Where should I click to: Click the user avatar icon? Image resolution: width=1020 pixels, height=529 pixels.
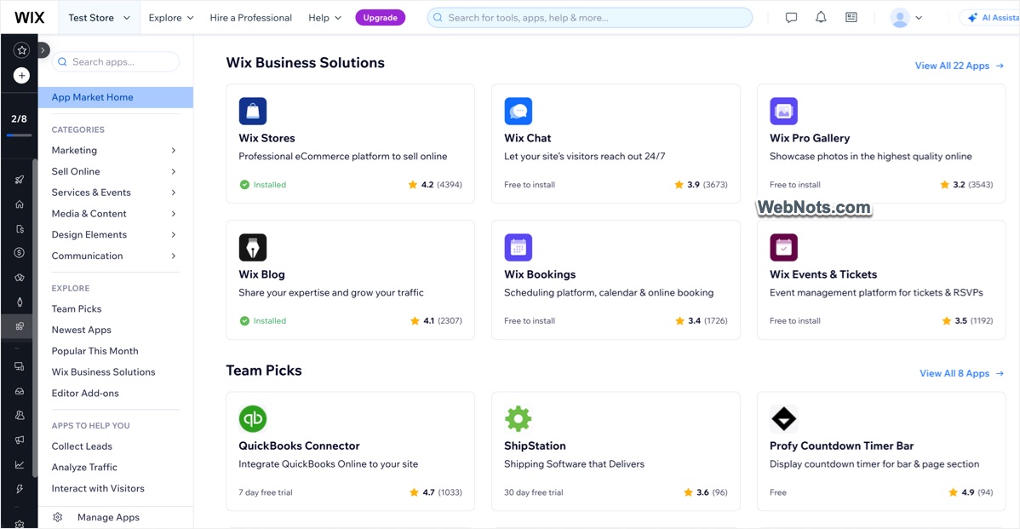[900, 18]
